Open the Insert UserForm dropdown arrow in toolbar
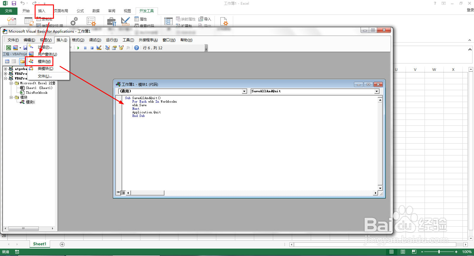This screenshot has width=474, height=256. [x=20, y=48]
